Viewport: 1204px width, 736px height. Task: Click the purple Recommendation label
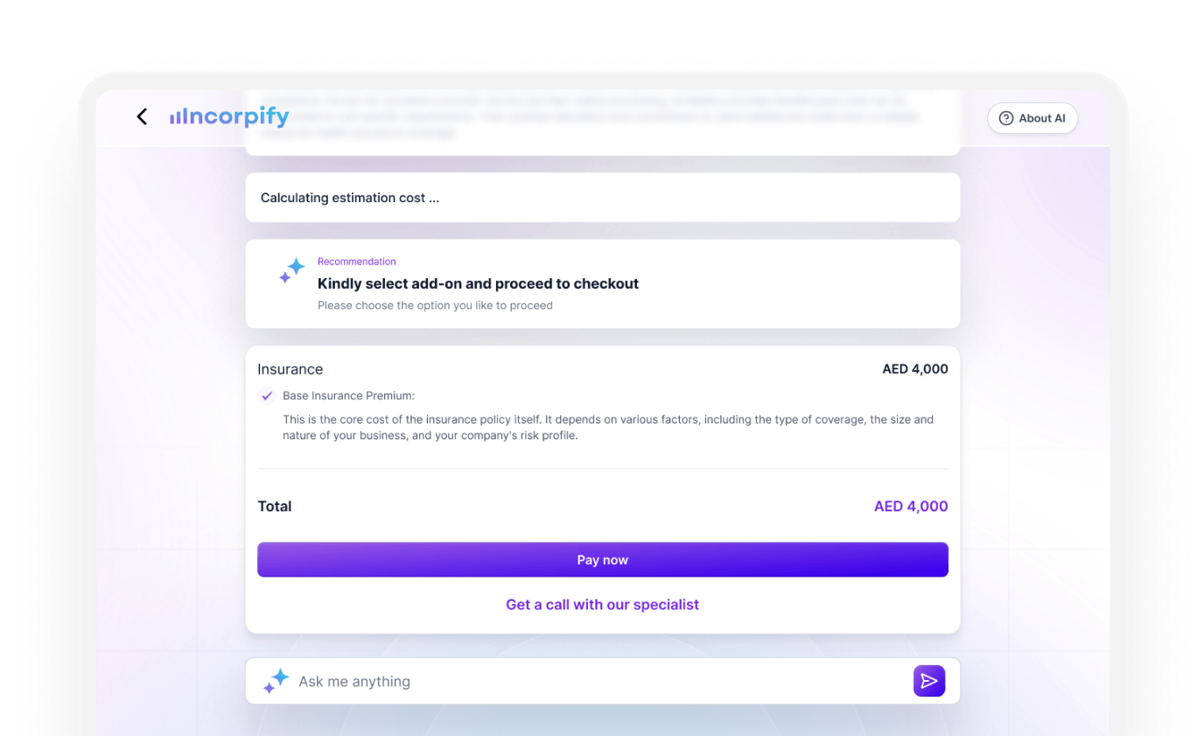pyautogui.click(x=357, y=262)
